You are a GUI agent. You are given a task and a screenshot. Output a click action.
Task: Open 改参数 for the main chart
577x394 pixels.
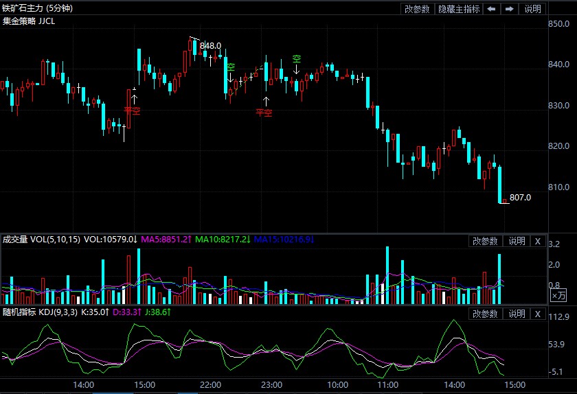coord(417,9)
